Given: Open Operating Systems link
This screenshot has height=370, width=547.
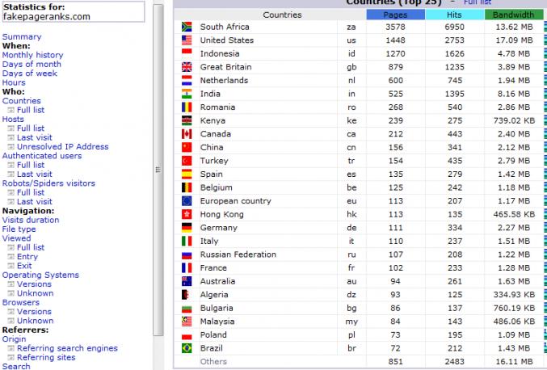Looking at the screenshot, I should pos(40,275).
